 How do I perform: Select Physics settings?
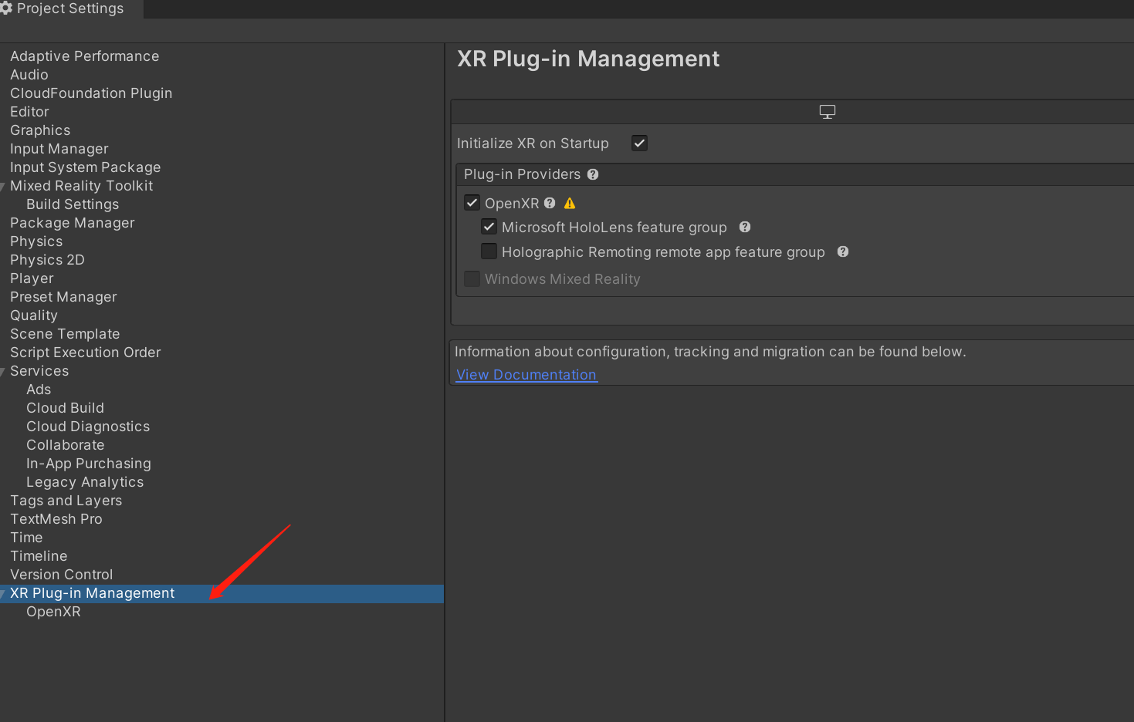[x=36, y=241]
